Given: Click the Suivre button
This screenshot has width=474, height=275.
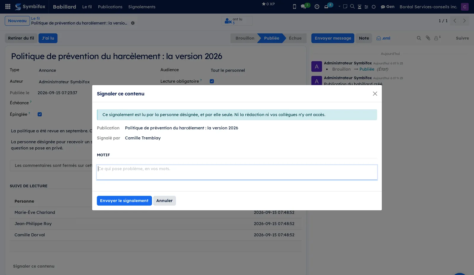Looking at the screenshot, I should click(462, 38).
